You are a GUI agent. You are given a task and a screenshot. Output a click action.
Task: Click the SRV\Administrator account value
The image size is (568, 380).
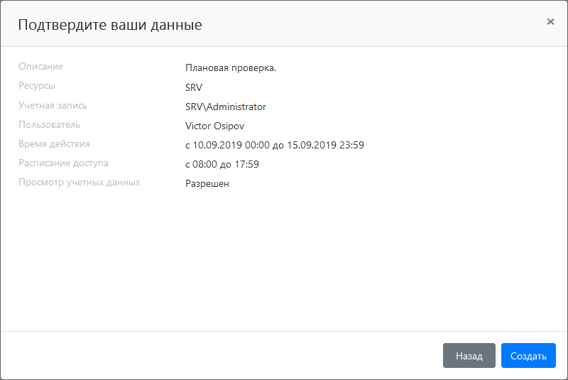225,107
